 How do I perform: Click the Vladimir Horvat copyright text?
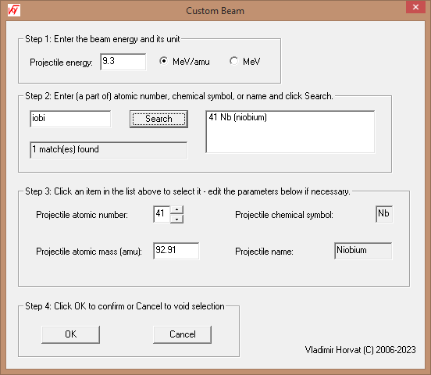(360, 350)
